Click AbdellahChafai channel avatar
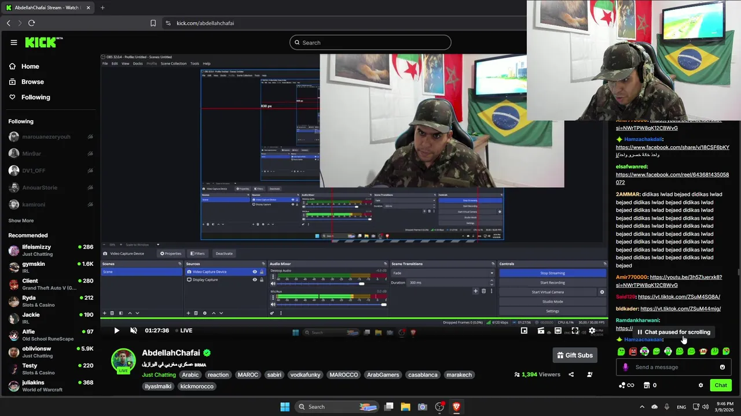The width and height of the screenshot is (741, 416). 123,361
